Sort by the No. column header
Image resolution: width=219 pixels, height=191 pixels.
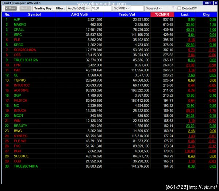7,15
